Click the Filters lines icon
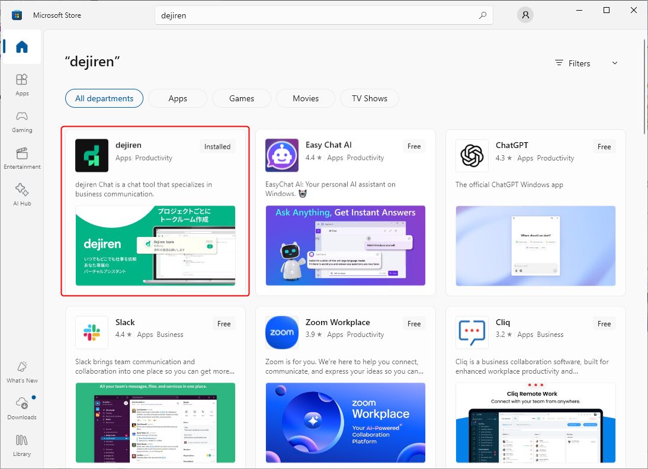This screenshot has width=648, height=469. pos(559,63)
